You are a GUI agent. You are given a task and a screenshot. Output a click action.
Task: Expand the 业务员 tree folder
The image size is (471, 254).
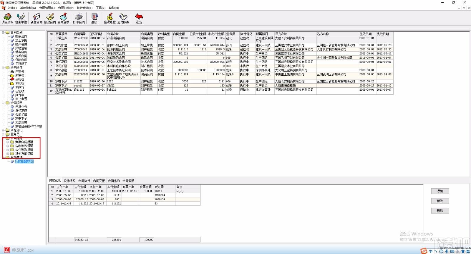[3, 134]
